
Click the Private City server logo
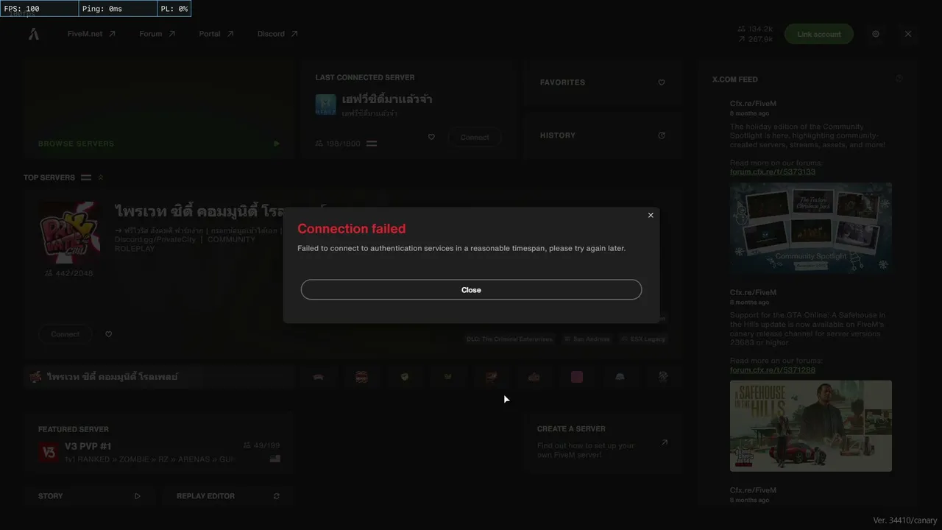70,232
